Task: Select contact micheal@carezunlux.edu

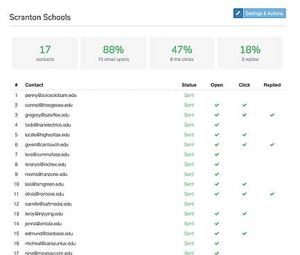Action: pyautogui.click(x=51, y=243)
